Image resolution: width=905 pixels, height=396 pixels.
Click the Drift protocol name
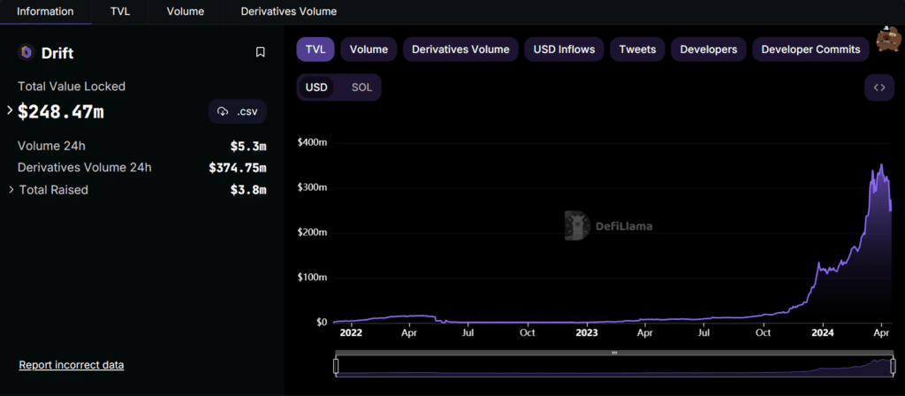(x=57, y=53)
